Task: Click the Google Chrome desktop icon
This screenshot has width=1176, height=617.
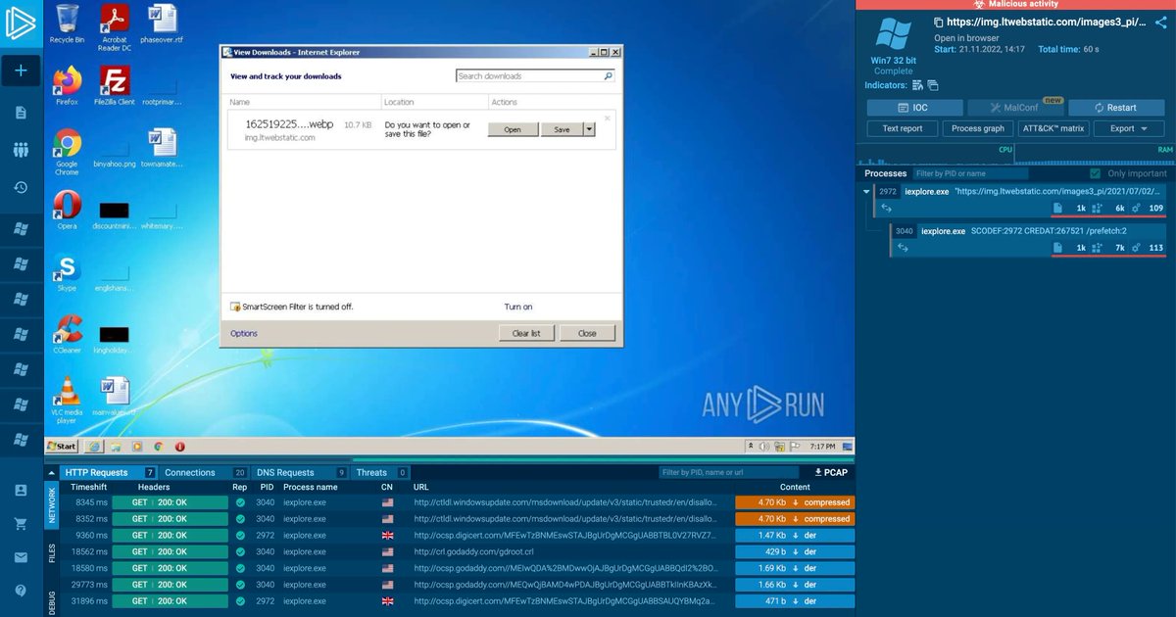Action: (67, 152)
